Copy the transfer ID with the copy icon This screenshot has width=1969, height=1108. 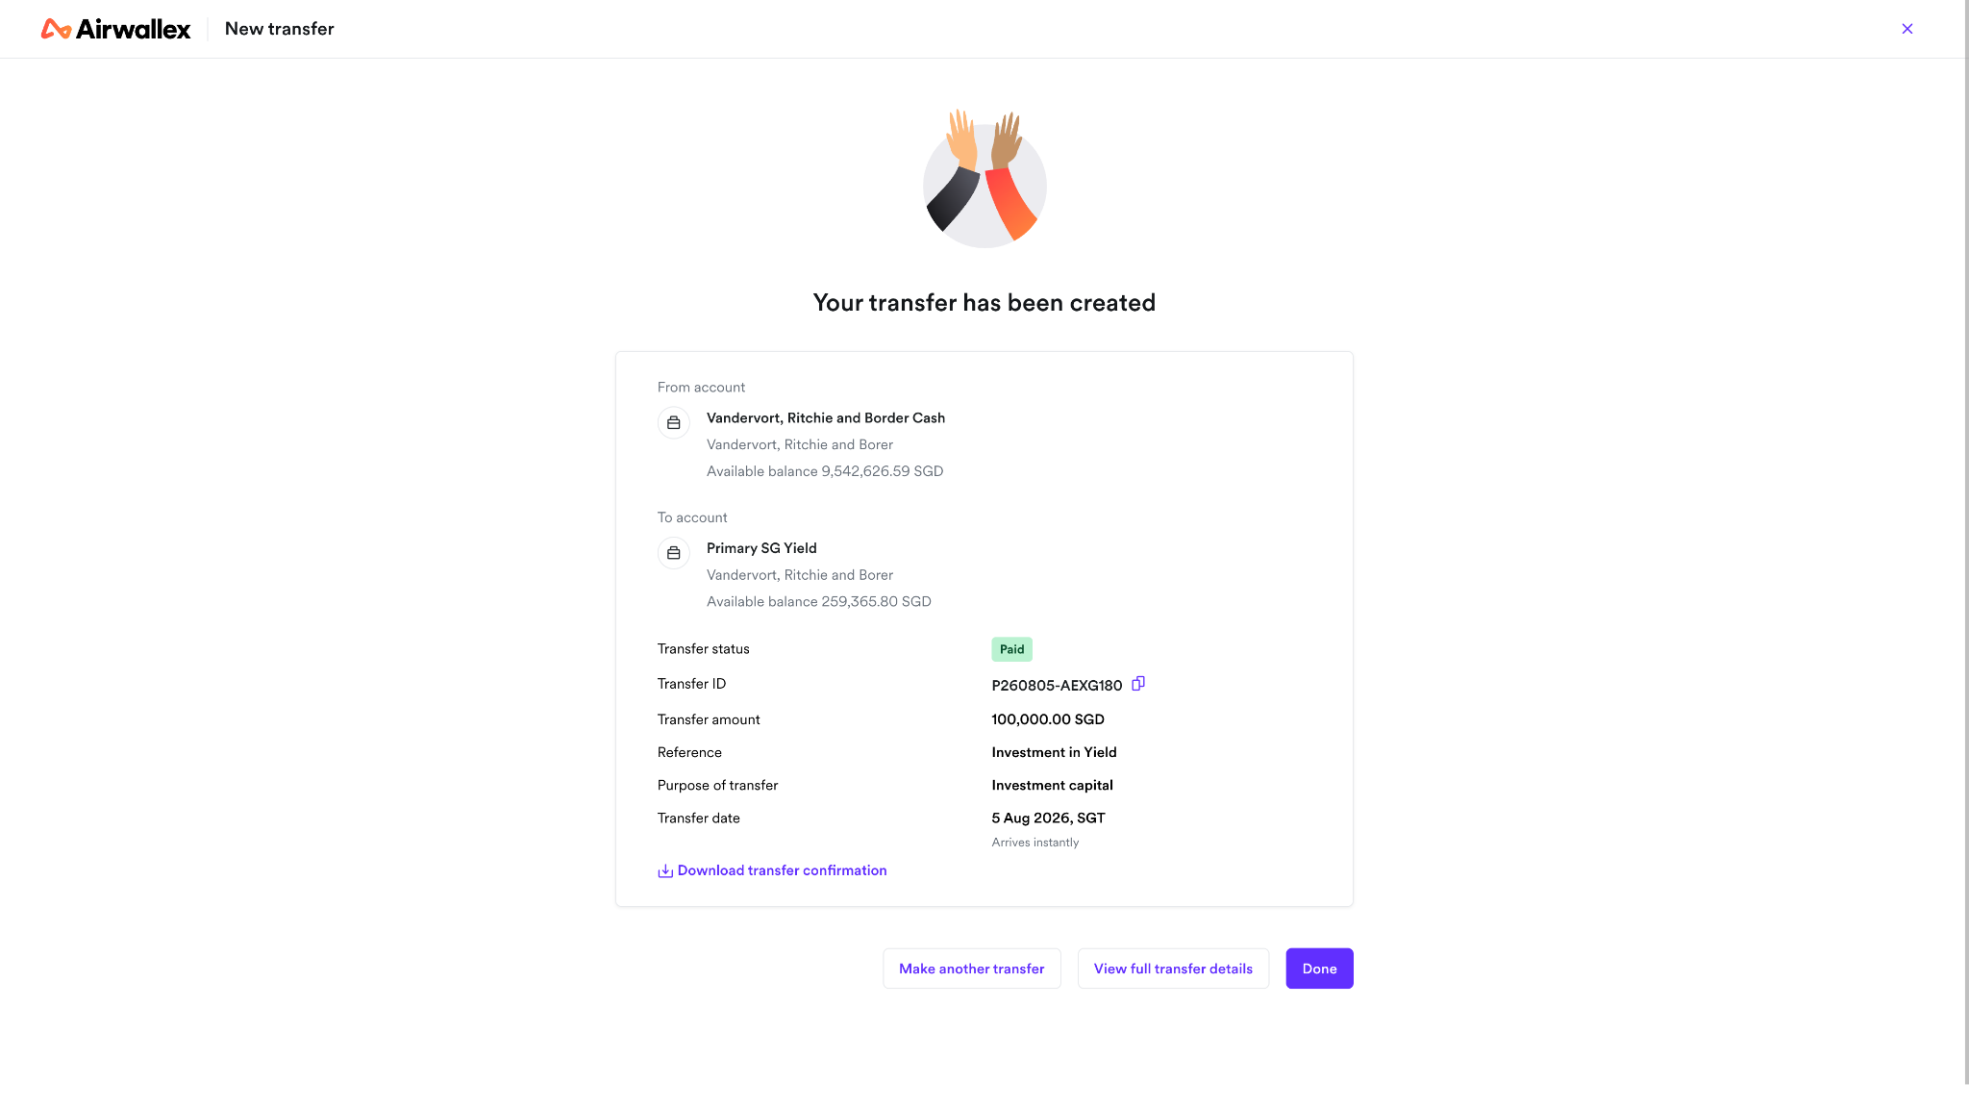[x=1138, y=684]
